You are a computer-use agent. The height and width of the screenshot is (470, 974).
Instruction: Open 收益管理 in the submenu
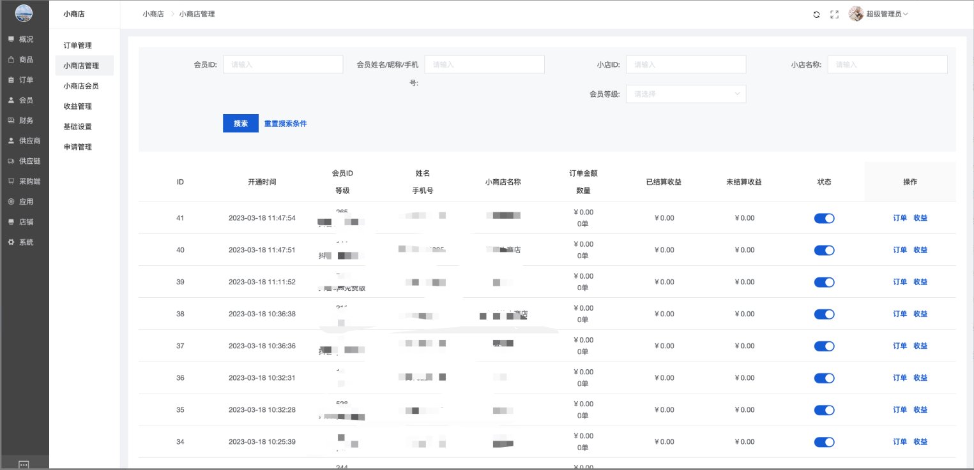pyautogui.click(x=77, y=106)
